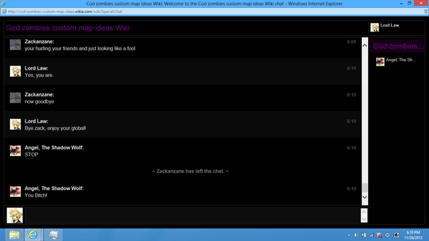Click Zackanzane name above 'now goodbye'

pyautogui.click(x=40, y=94)
